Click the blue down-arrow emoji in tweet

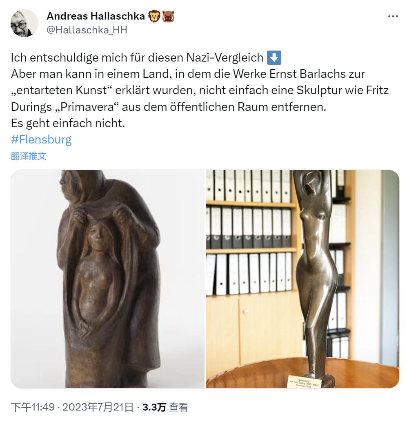(274, 57)
